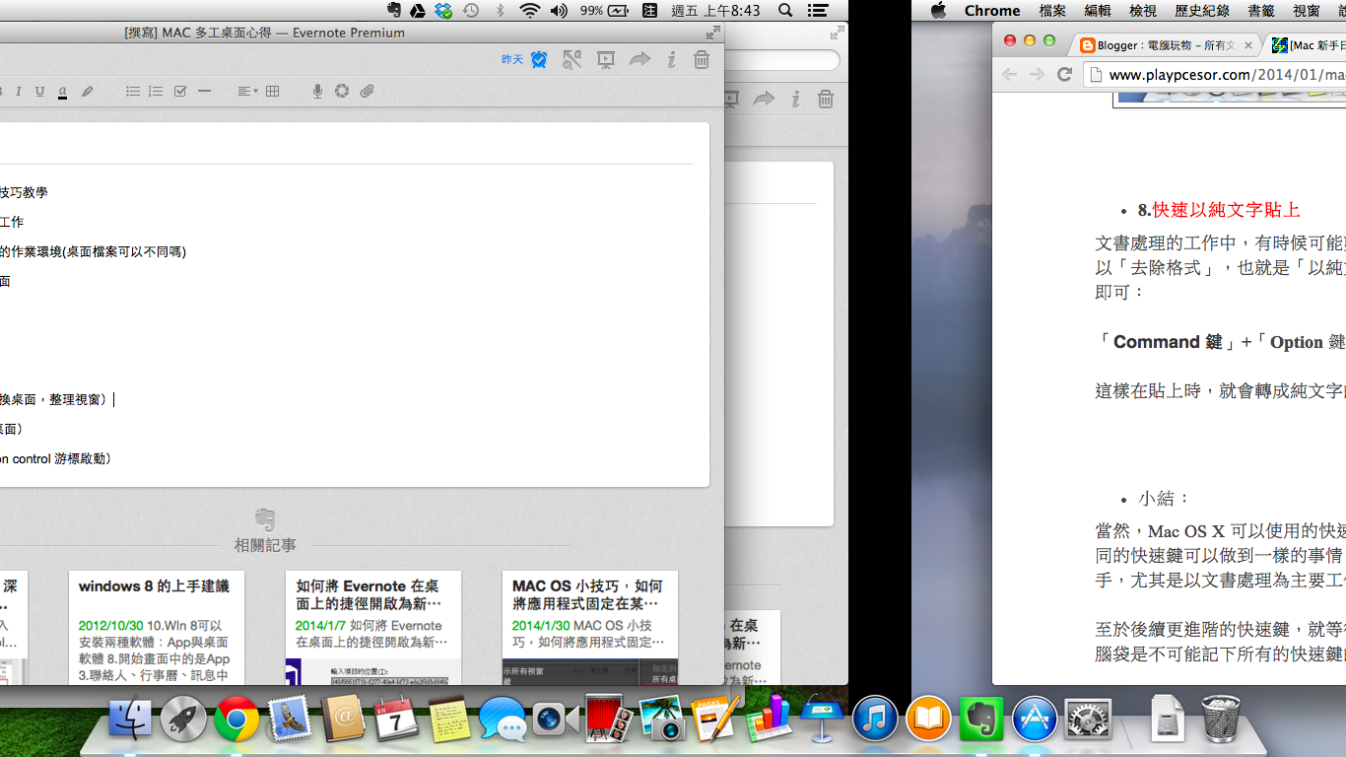Click the Evernote menu bar status icon
Viewport: 1346px width, 757px height.
(394, 11)
